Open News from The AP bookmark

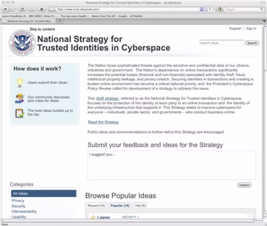[x=103, y=16]
